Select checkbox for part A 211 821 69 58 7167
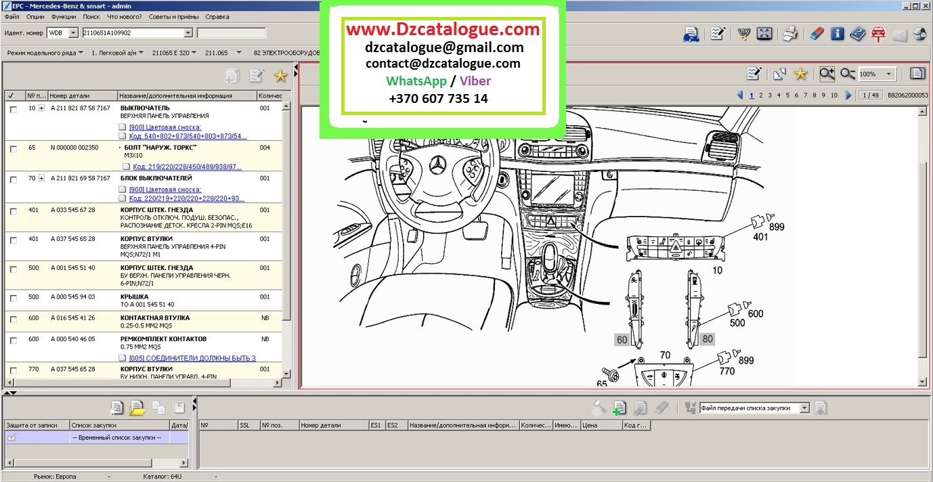Image resolution: width=933 pixels, height=482 pixels. (13, 179)
